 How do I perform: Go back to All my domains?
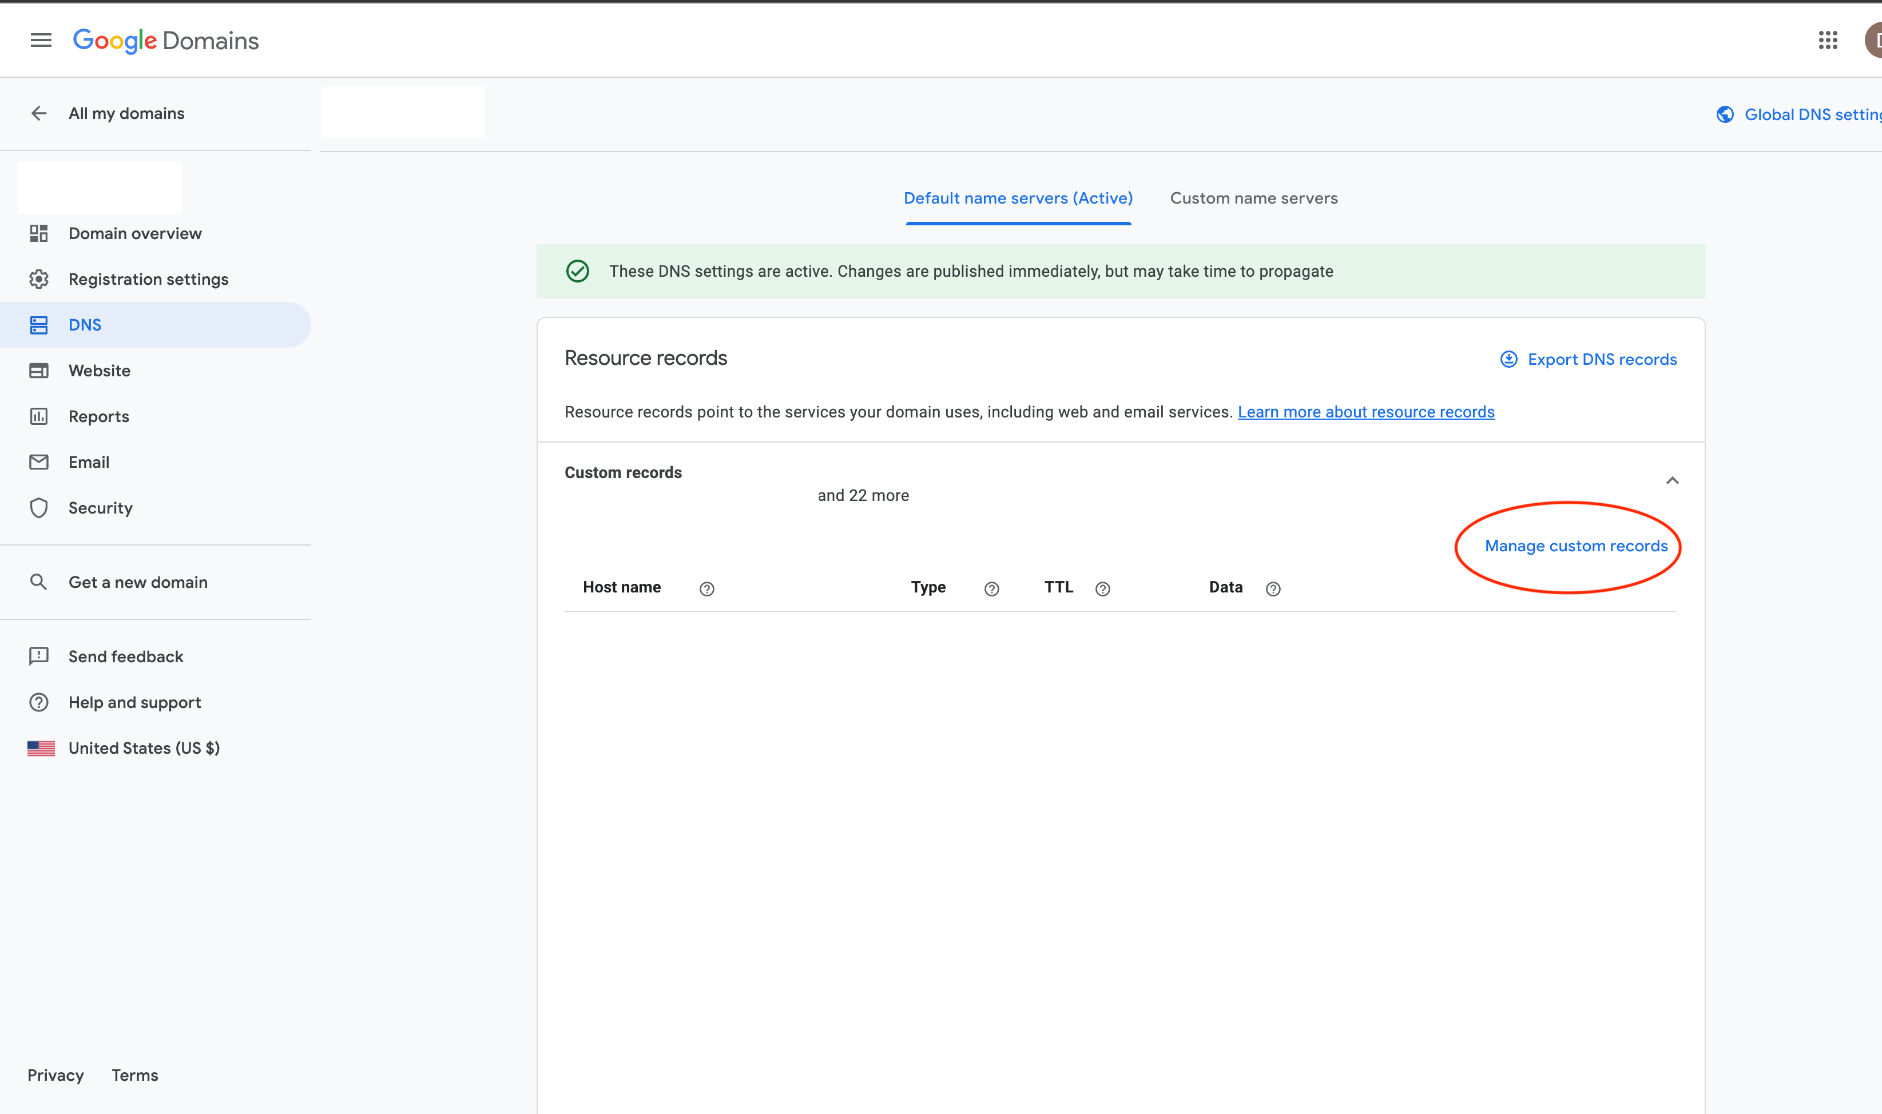(x=126, y=113)
